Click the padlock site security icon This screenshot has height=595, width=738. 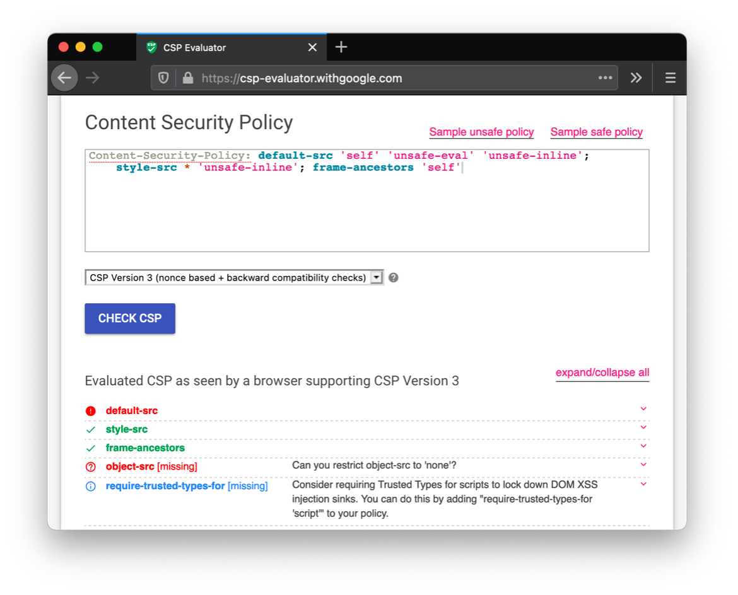pos(187,78)
